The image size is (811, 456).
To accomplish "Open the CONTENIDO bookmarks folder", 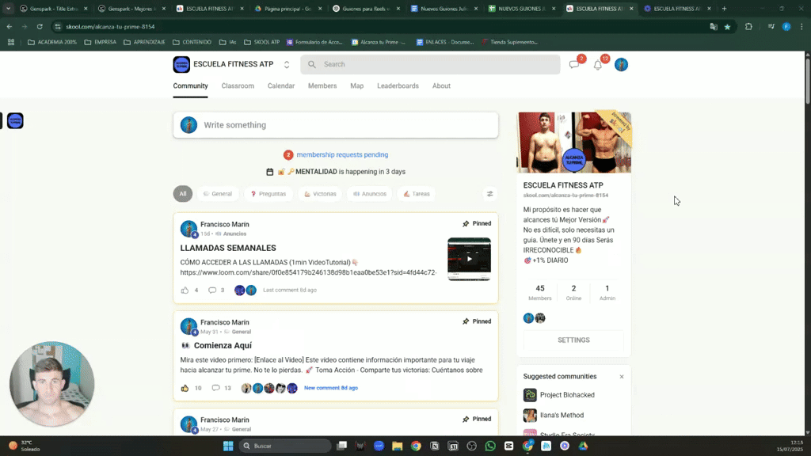I will click(192, 43).
